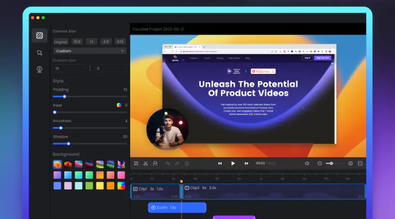Set canvas size to 1:1
This screenshot has width=395, height=219.
(x=91, y=42)
